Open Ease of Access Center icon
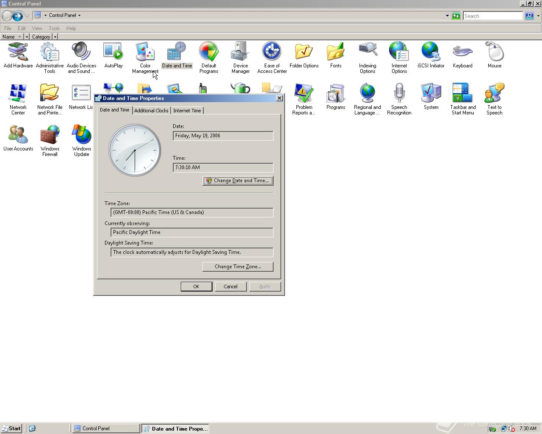 coord(272,58)
